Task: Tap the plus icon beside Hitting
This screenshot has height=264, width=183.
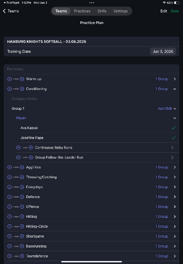Action: (22, 217)
